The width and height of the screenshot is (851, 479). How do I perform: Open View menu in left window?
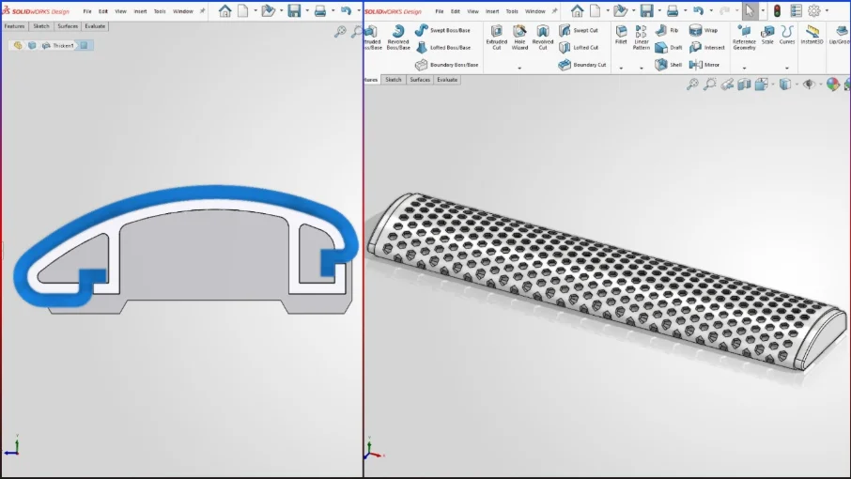(120, 11)
